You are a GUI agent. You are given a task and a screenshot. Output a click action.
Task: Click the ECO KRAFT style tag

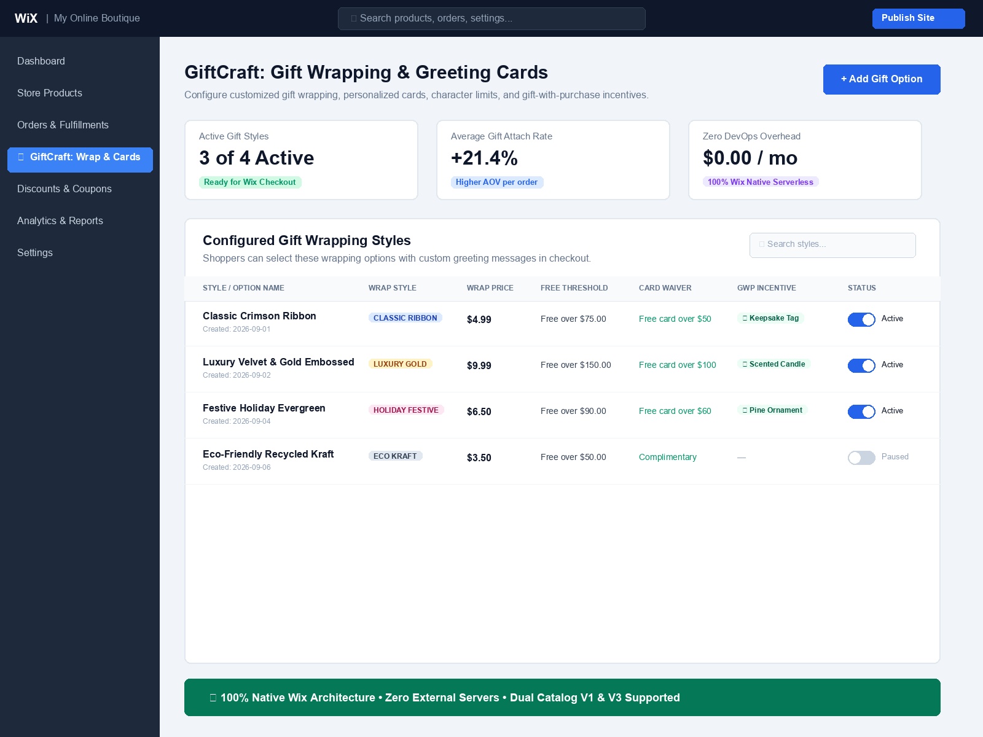coord(395,456)
